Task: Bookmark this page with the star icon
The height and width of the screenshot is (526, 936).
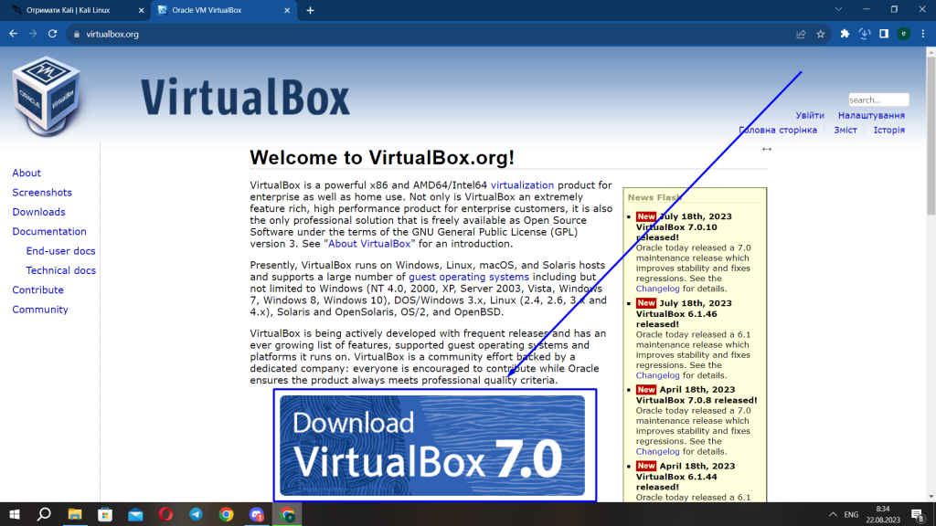Action: click(x=820, y=33)
